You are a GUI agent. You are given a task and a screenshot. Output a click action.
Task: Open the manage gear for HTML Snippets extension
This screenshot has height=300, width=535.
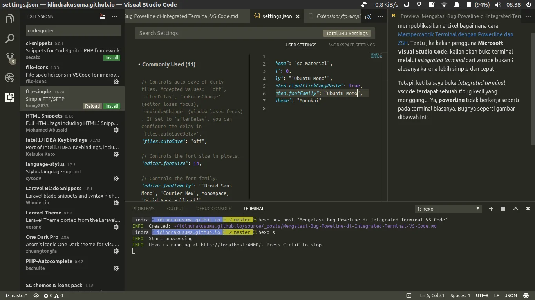point(116,130)
